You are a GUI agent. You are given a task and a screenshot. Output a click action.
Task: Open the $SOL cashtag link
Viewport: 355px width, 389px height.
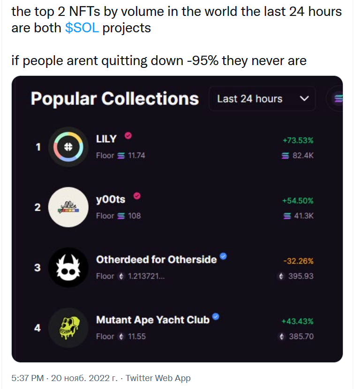[82, 28]
